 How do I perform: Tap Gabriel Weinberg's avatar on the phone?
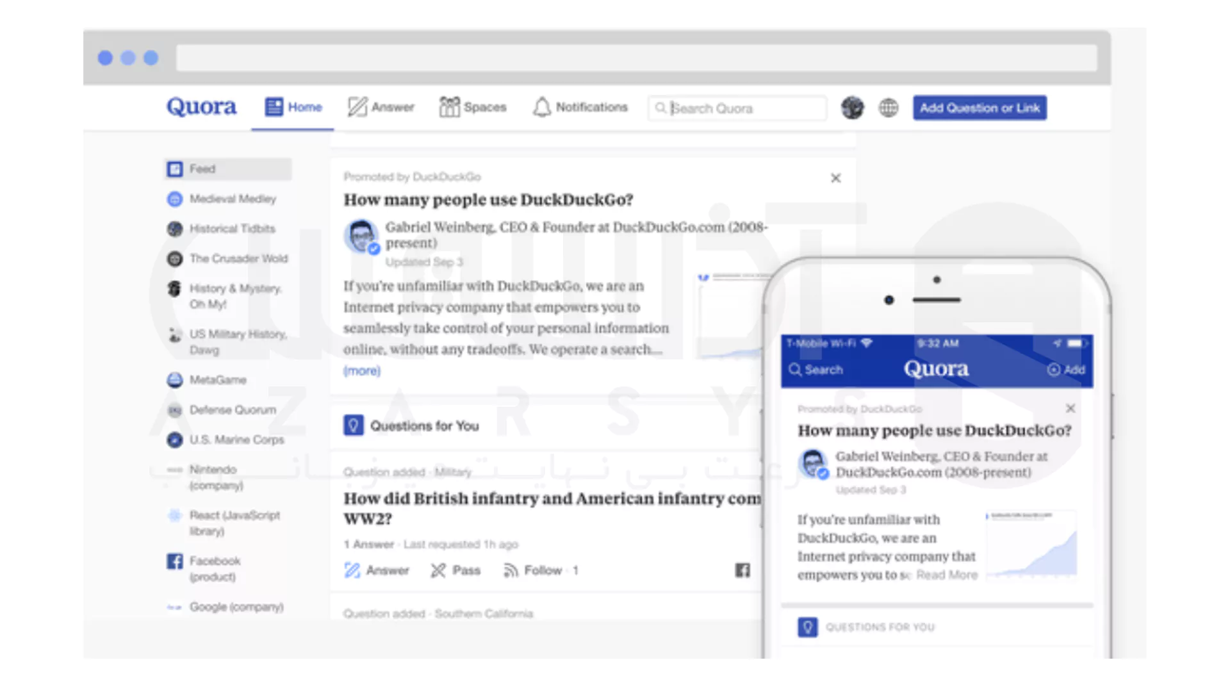(x=814, y=464)
